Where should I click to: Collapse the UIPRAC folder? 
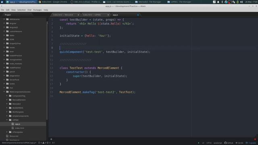(7, 120)
